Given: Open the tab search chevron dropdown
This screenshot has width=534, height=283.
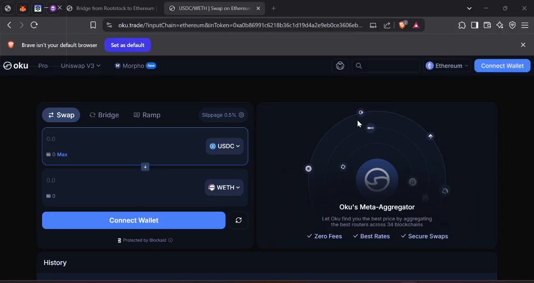Looking at the screenshot, I should 469,8.
